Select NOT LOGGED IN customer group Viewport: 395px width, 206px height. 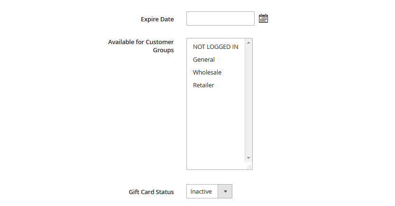(x=216, y=47)
